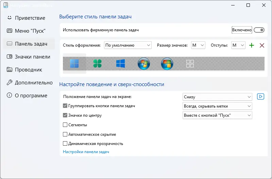272x179 pixels.
Task: Open О программе section
Action: click(x=29, y=96)
